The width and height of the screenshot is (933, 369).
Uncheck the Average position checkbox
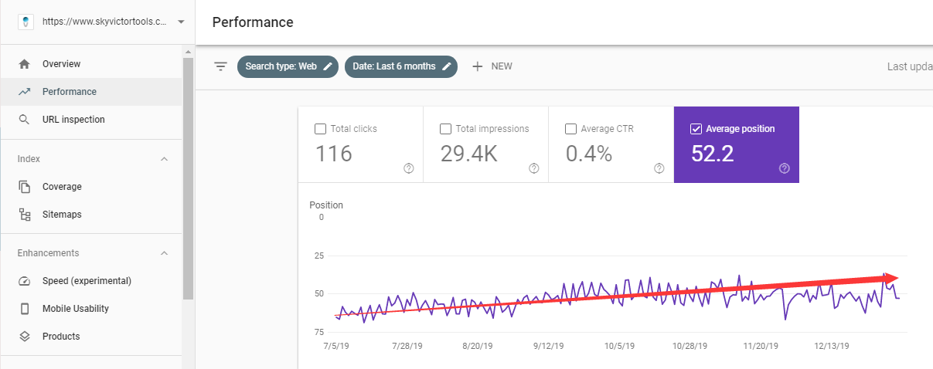[696, 129]
